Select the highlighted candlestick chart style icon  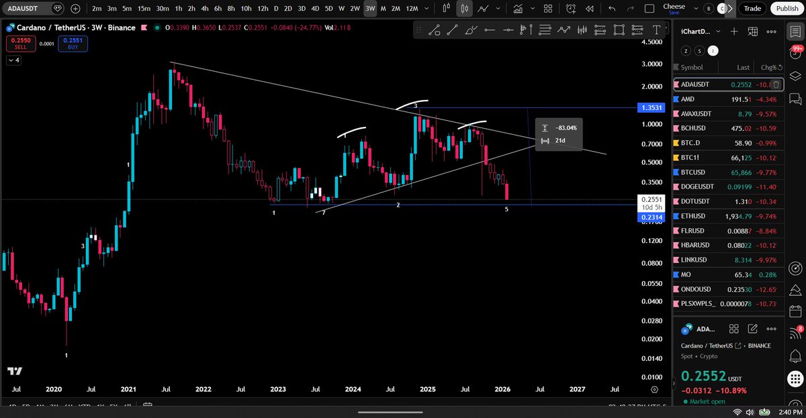pos(465,9)
